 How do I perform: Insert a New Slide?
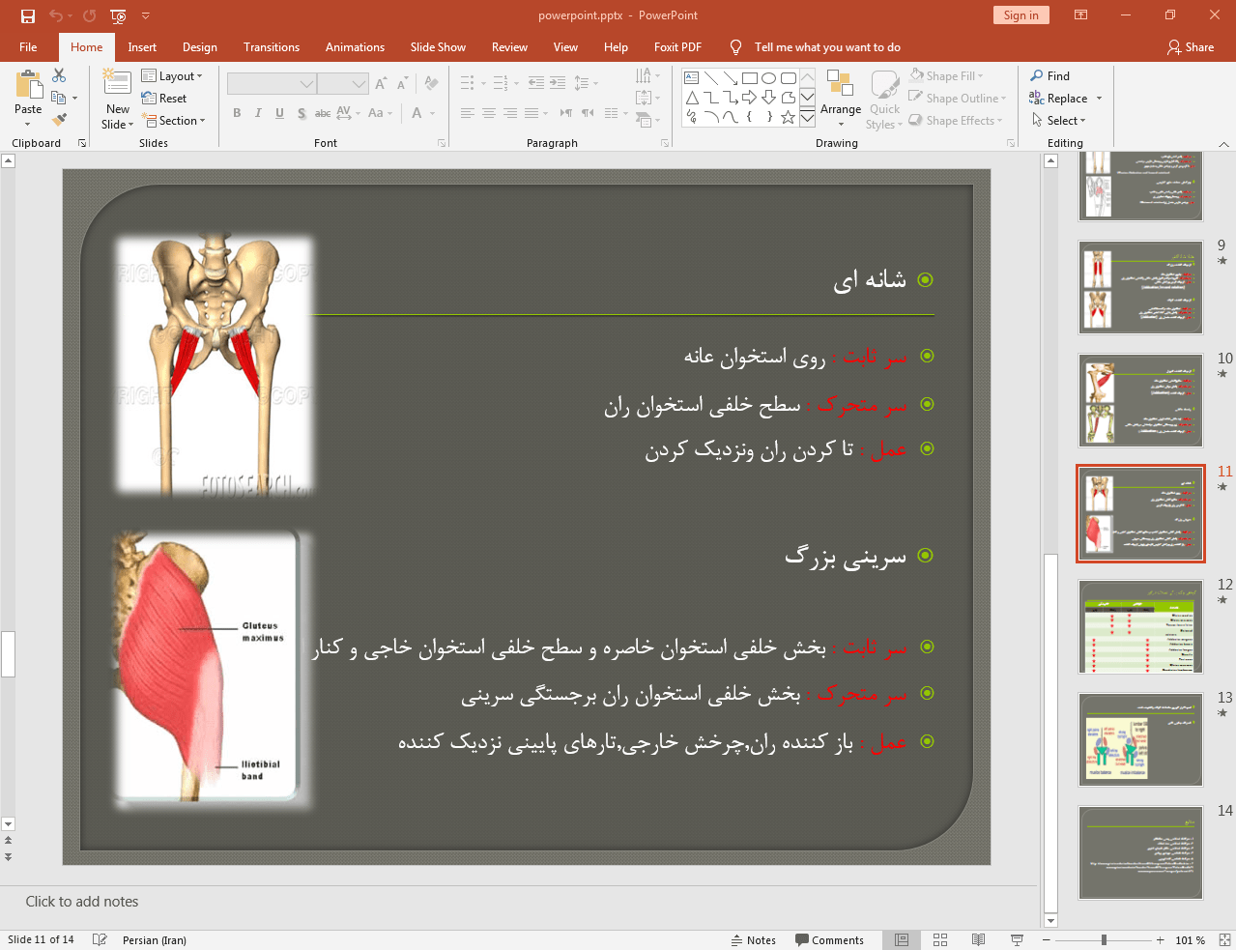[118, 99]
